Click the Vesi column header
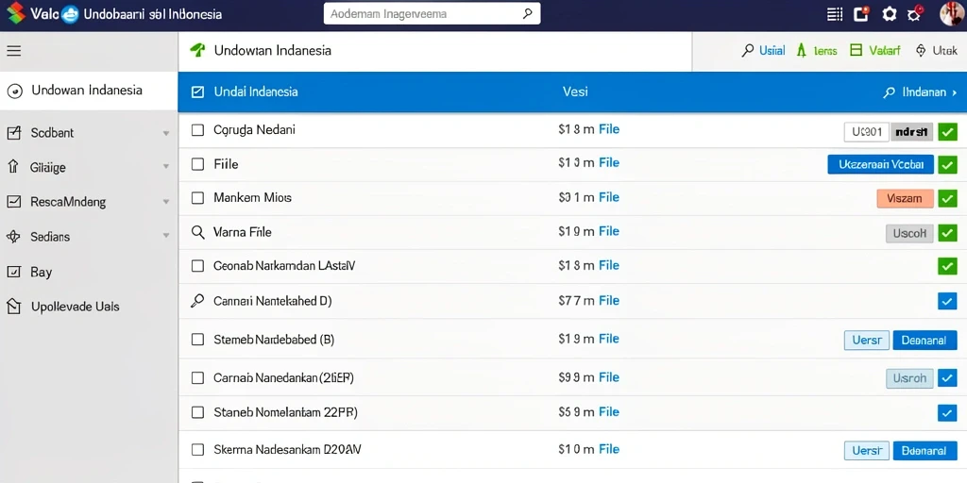 click(x=575, y=92)
